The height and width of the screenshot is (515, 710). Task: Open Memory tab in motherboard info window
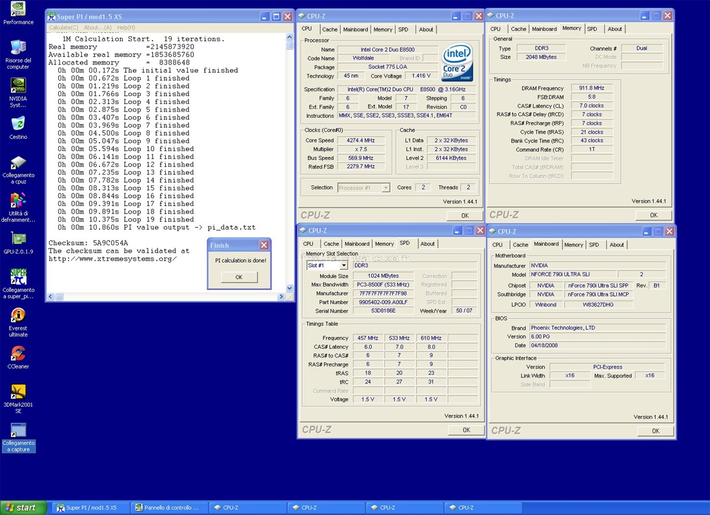(574, 245)
